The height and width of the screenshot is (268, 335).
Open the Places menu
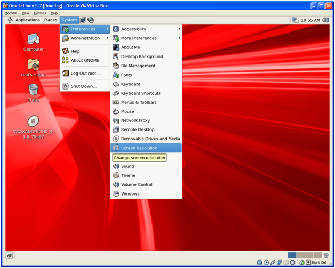pyautogui.click(x=51, y=20)
